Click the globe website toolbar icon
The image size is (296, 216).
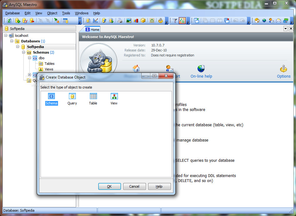click(264, 21)
